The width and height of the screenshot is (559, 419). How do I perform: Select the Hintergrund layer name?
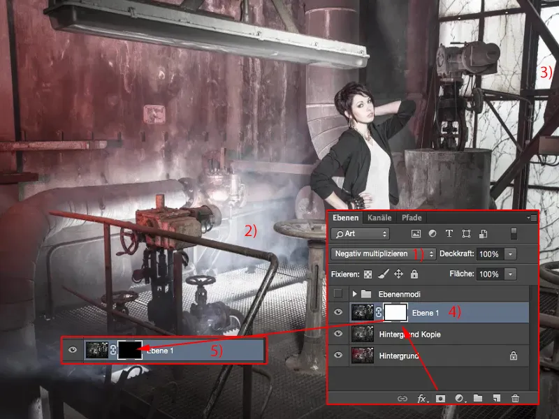[x=398, y=355]
